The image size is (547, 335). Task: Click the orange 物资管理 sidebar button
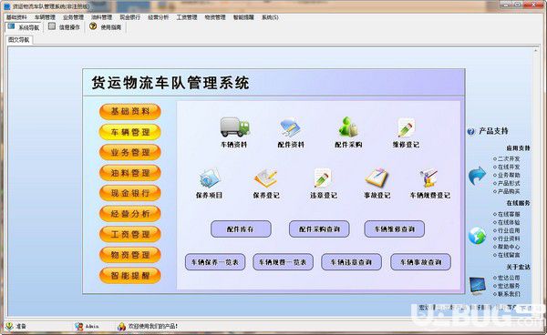[x=130, y=255]
